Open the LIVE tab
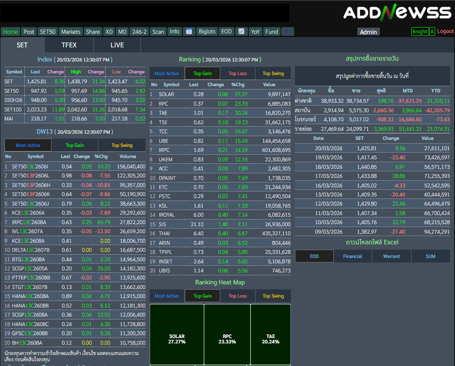Viewport: 455px width, 366px height. 117,45
